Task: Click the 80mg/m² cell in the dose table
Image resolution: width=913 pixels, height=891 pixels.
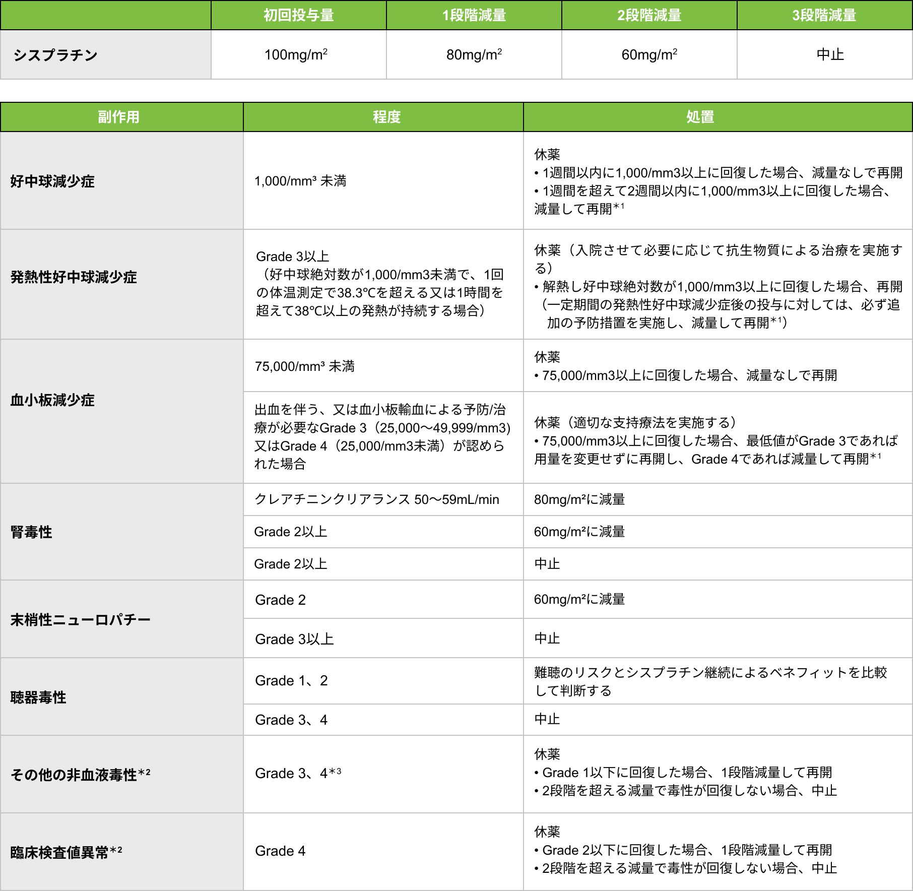Action: pos(474,54)
